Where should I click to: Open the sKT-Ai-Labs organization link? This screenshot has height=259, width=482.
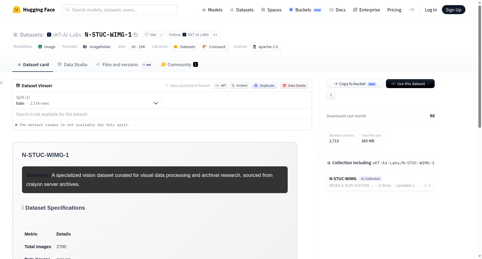click(x=67, y=35)
